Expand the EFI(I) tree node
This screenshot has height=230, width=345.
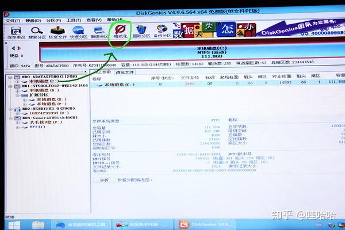tap(17, 127)
